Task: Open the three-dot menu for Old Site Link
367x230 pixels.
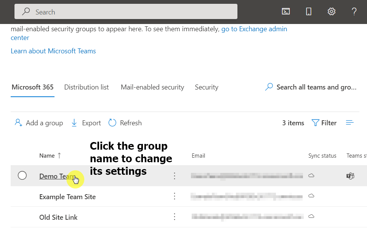Action: point(175,217)
